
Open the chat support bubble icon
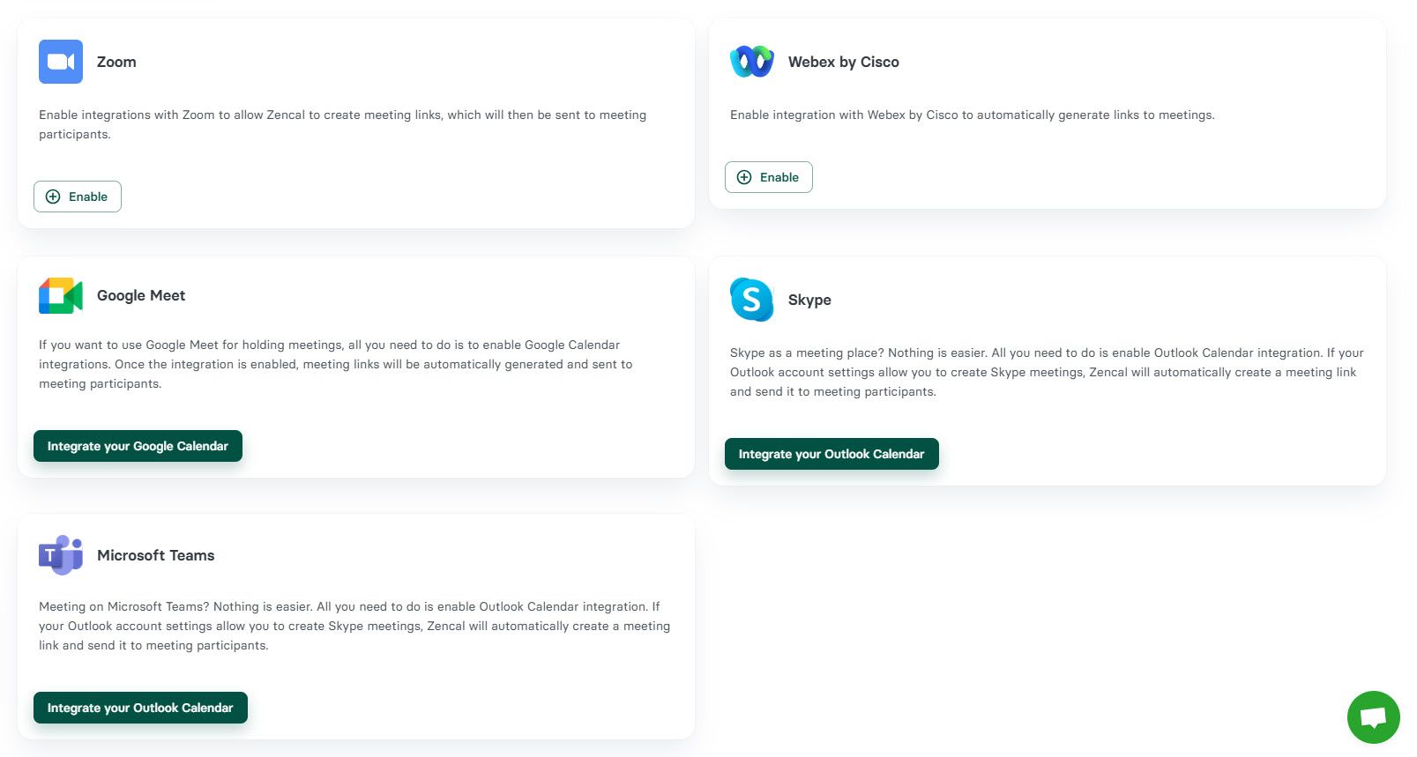pos(1372,716)
